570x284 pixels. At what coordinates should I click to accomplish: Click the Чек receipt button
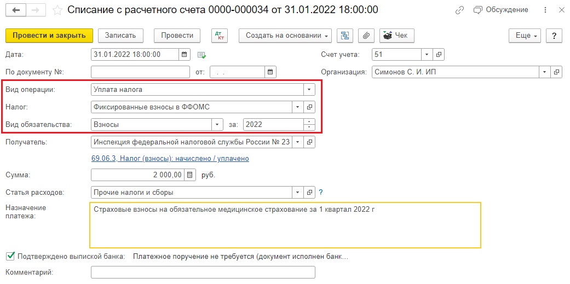click(397, 36)
